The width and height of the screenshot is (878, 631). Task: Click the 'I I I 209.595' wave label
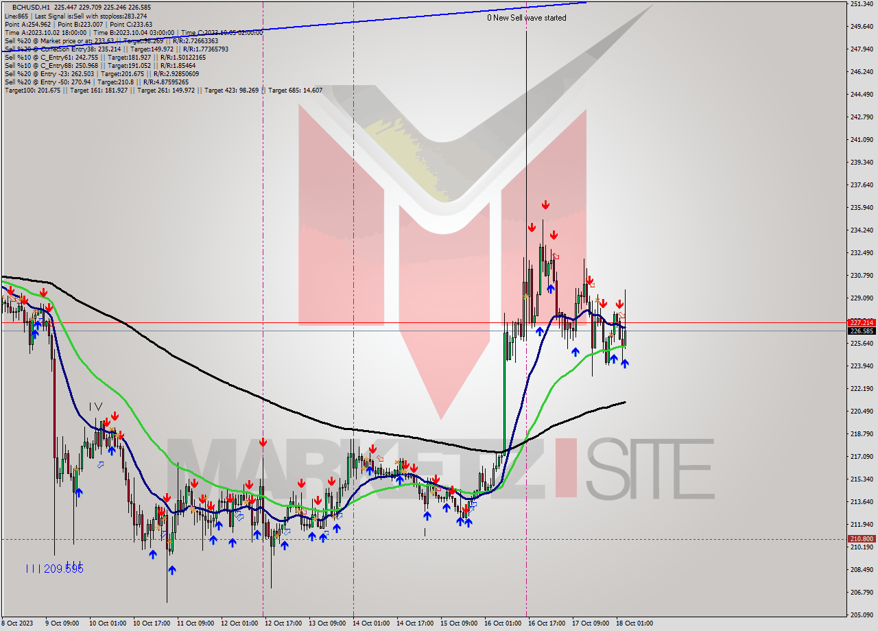pyautogui.click(x=54, y=569)
